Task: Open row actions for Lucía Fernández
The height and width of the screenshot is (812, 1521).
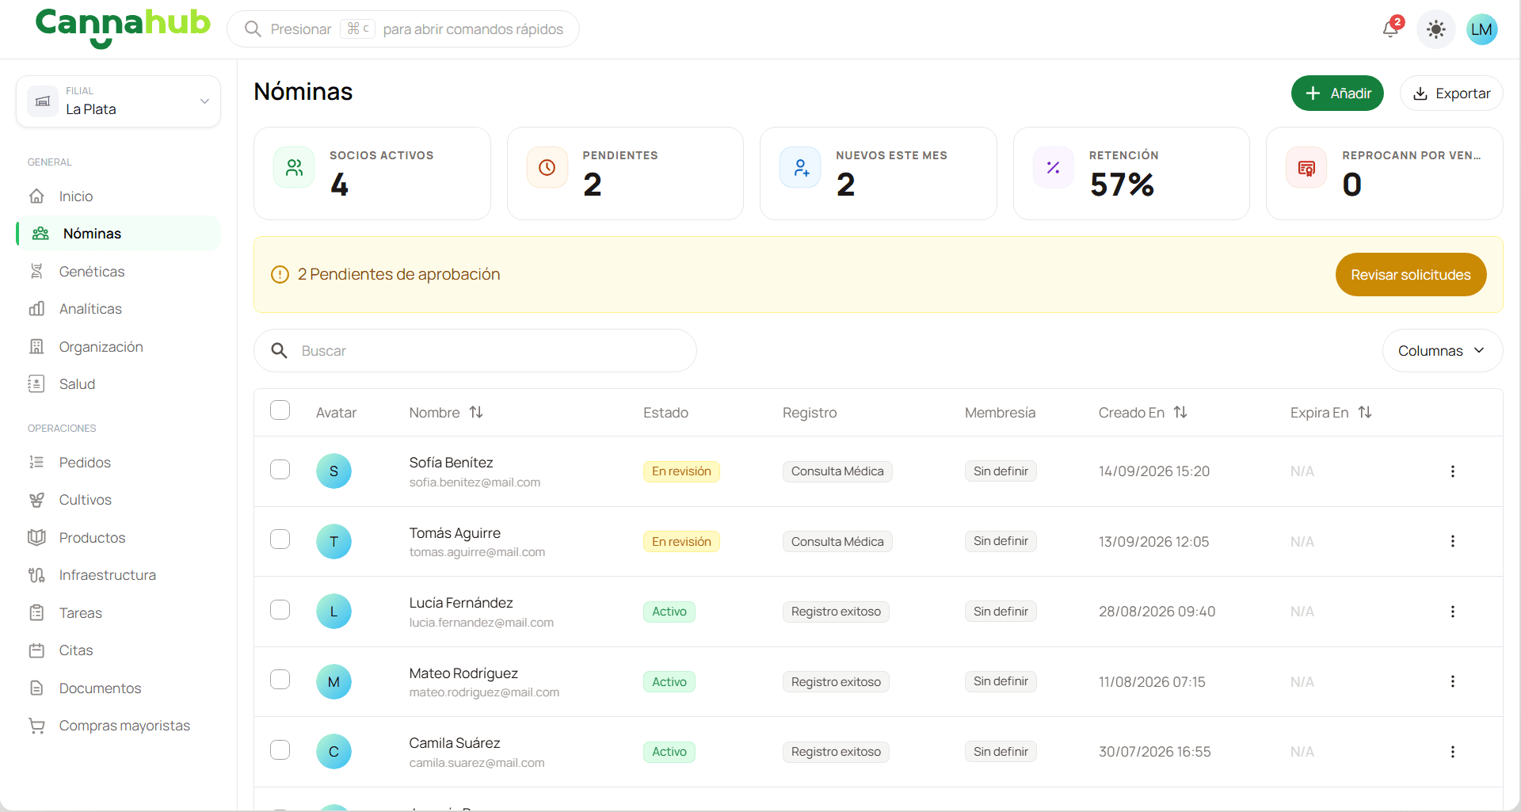Action: tap(1452, 612)
